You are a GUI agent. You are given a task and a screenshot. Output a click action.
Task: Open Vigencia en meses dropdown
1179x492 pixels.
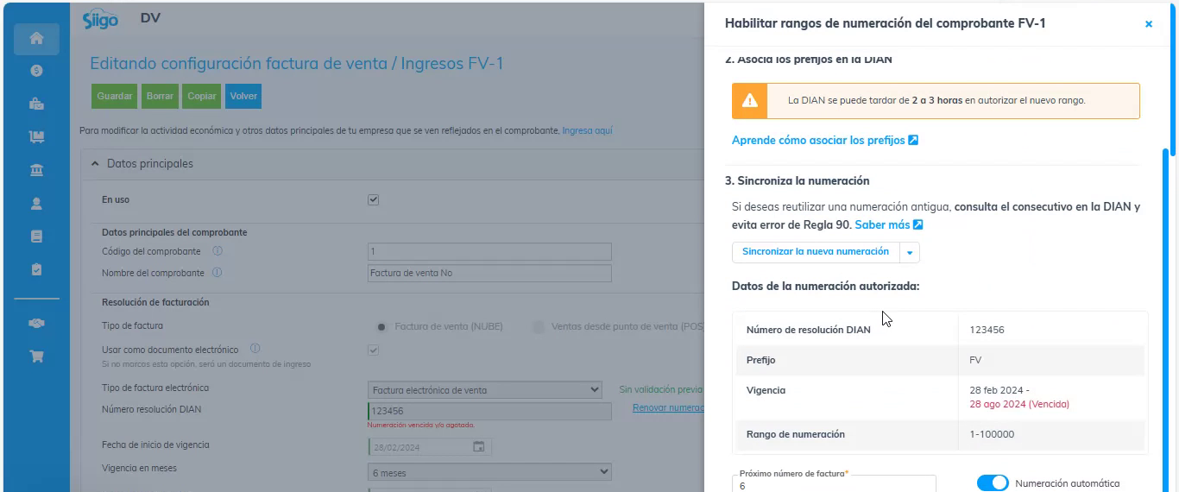tap(489, 472)
